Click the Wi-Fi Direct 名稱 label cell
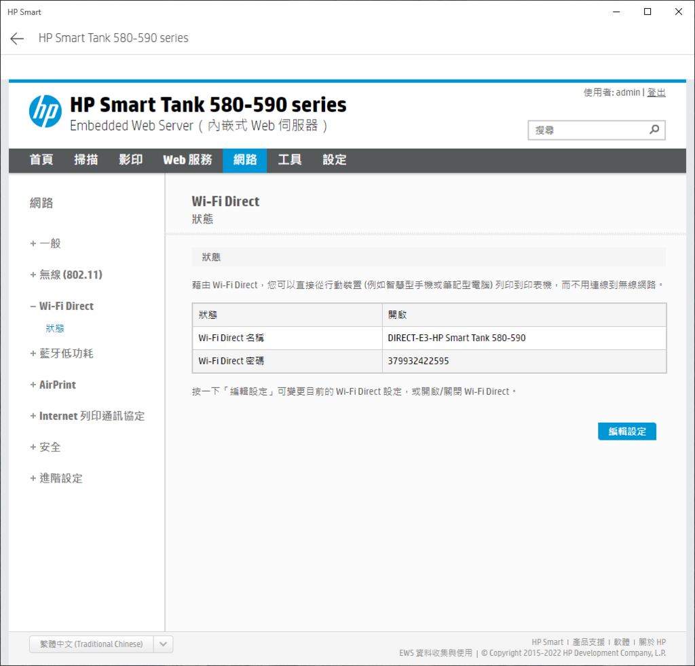The width and height of the screenshot is (695, 666). (287, 338)
